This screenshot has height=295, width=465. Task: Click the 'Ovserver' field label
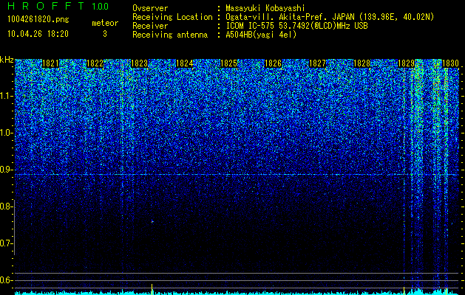[150, 8]
